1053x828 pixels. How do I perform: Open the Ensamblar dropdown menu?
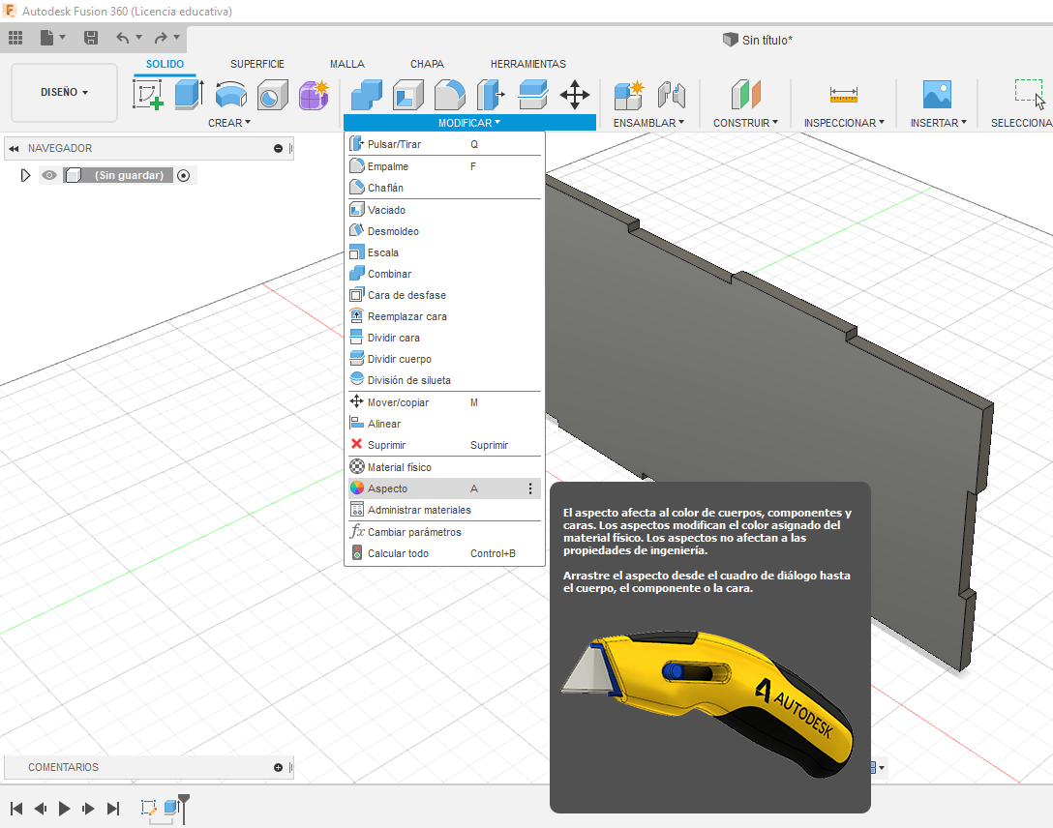point(648,123)
